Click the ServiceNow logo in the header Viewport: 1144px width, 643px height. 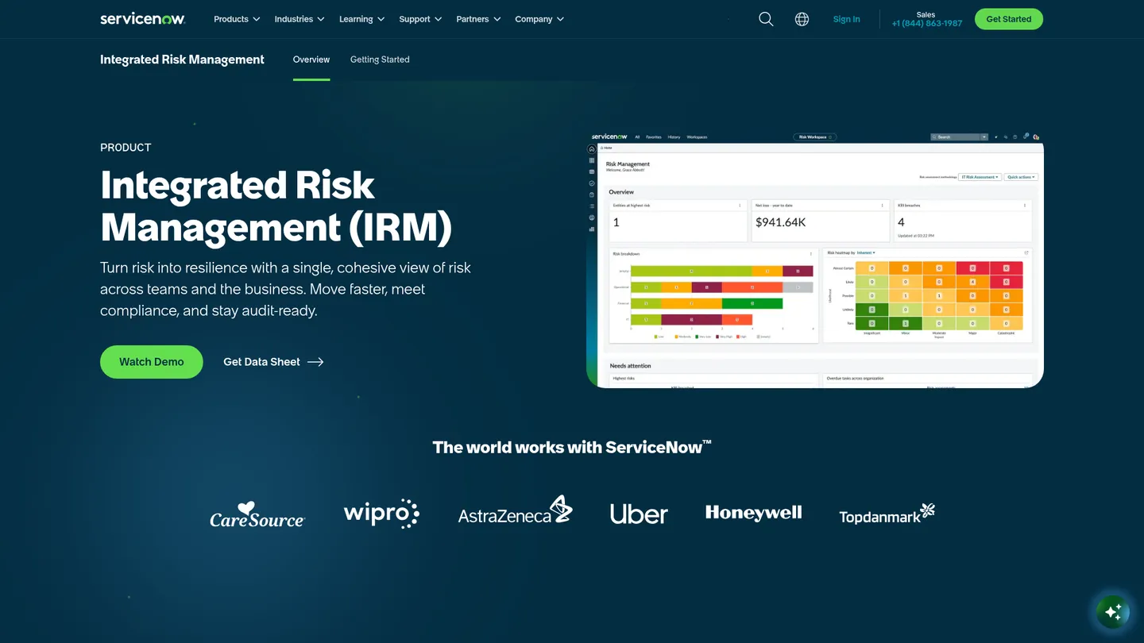pyautogui.click(x=143, y=19)
